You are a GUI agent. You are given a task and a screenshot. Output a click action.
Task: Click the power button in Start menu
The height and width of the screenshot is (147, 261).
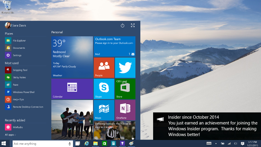[x=122, y=26]
